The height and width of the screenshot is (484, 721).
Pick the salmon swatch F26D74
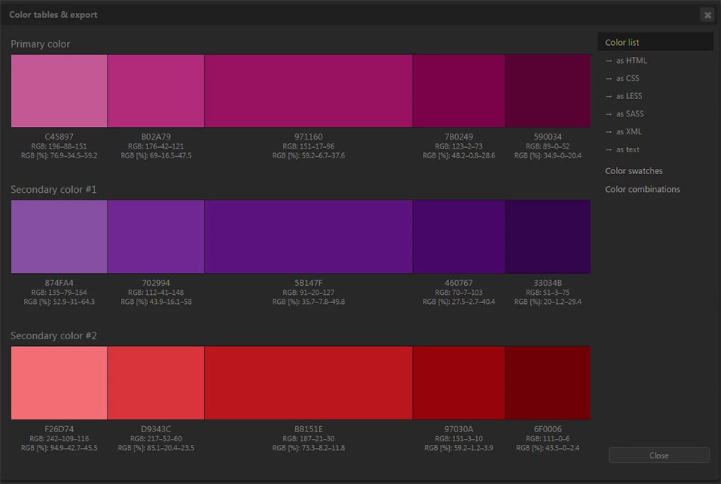pos(59,383)
